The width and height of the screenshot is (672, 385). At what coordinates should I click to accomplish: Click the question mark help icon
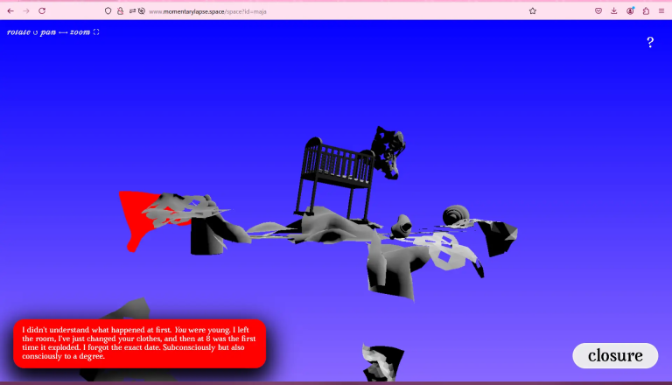click(x=650, y=42)
